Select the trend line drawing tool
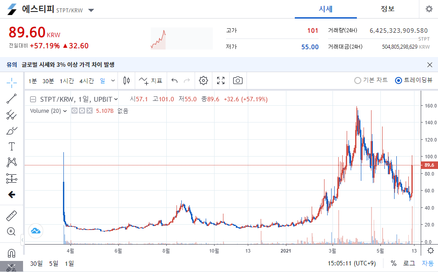 click(x=12, y=99)
